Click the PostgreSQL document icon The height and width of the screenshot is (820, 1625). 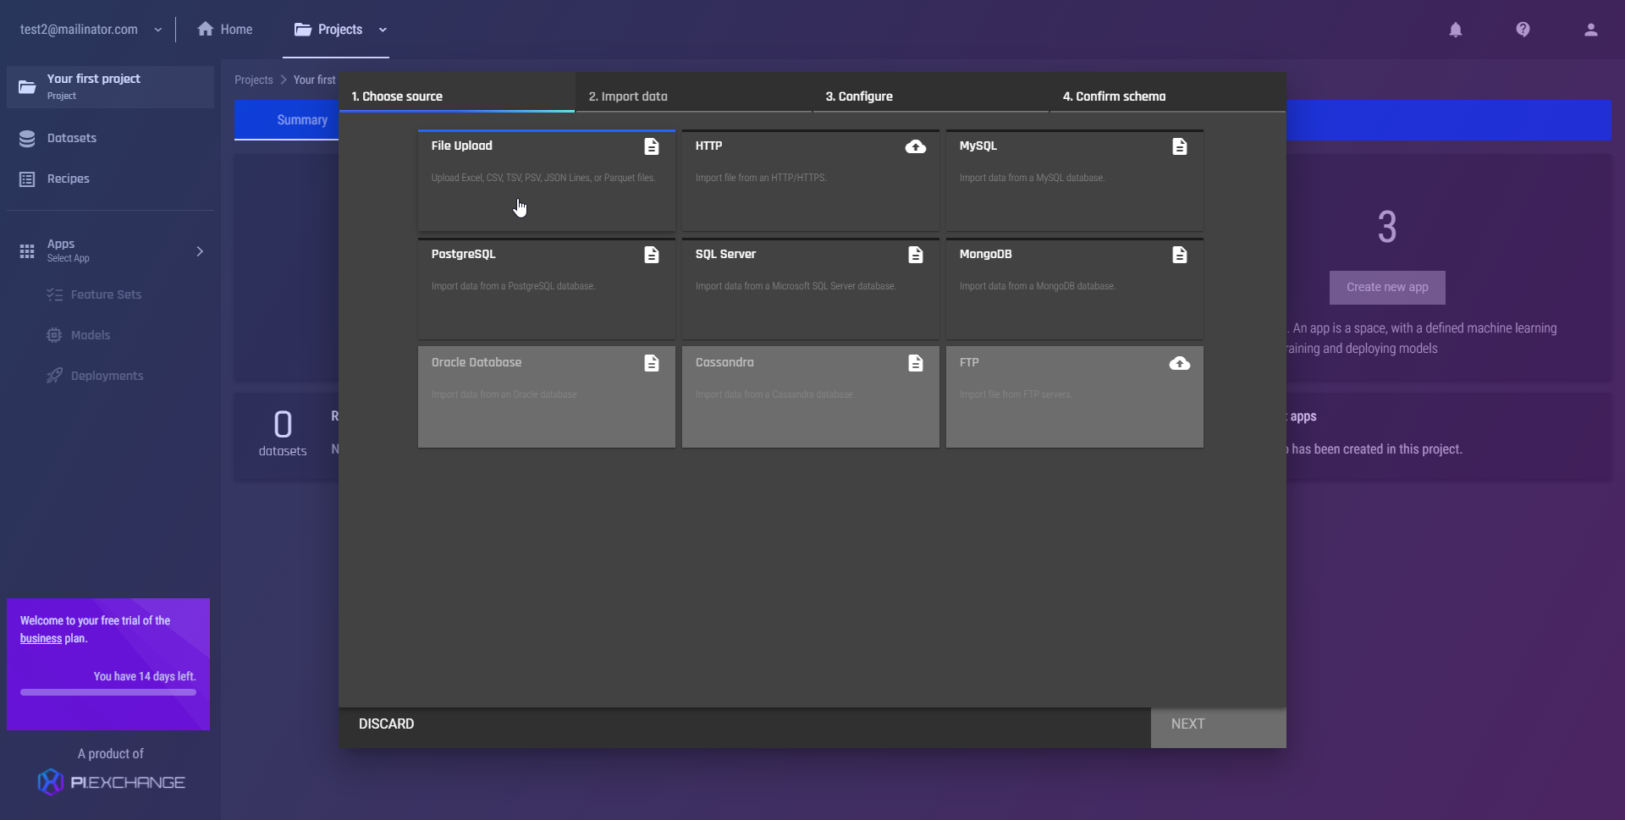(x=652, y=255)
